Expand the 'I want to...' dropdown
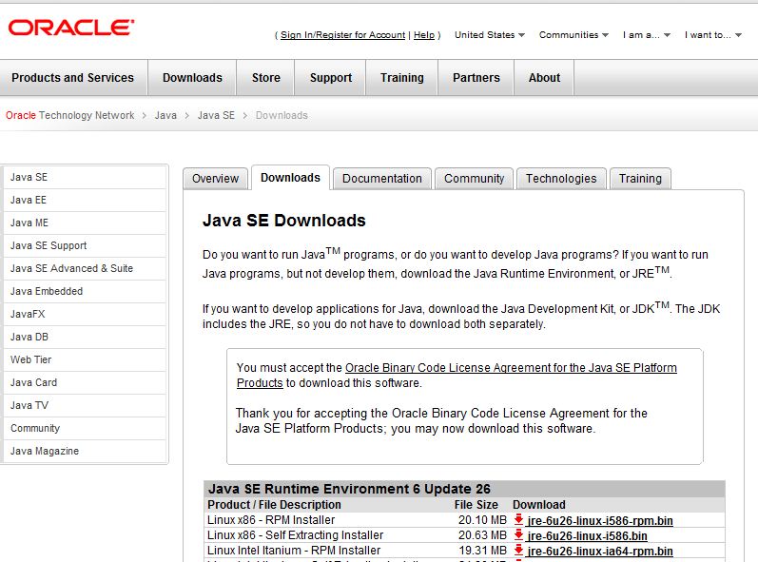 point(713,35)
